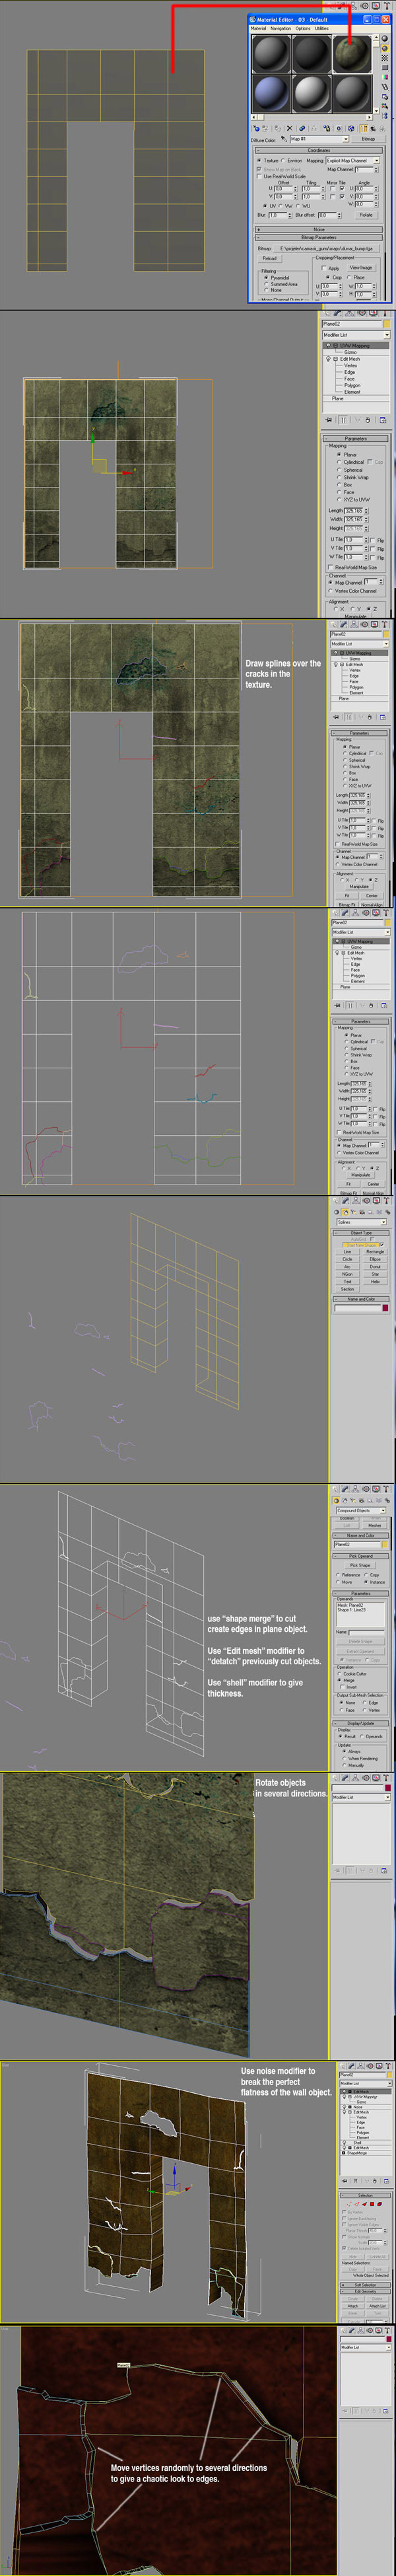
Task: Toggle the U Mirror checkbox
Action: (x=332, y=188)
